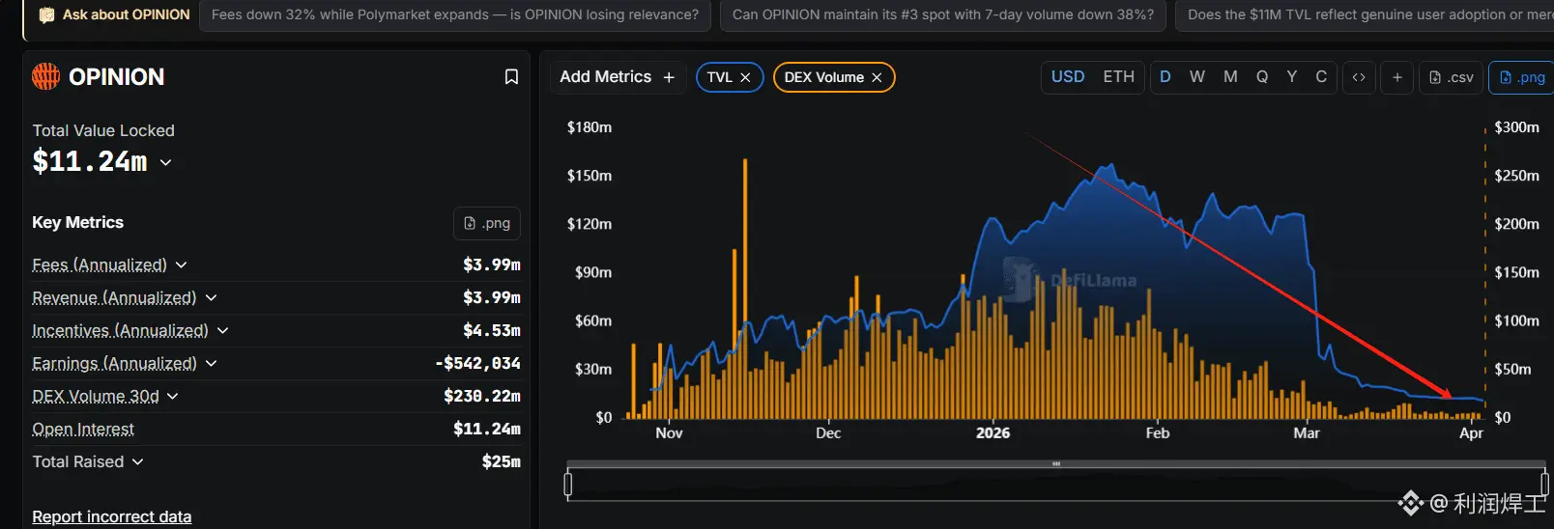The image size is (1554, 529).
Task: Click Open Interest metric label
Action: click(83, 429)
